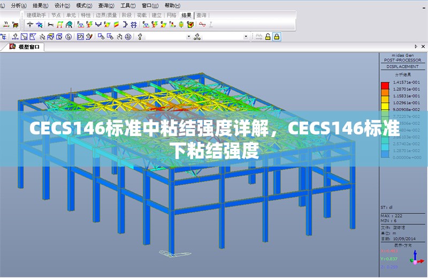Click the red zigzag line results icon
The height and width of the screenshot is (278, 428).
click(202, 25)
